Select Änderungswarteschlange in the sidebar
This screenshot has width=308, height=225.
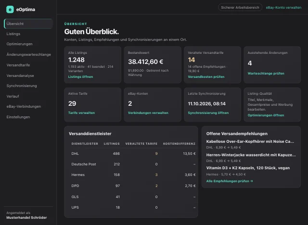[x=28, y=54]
